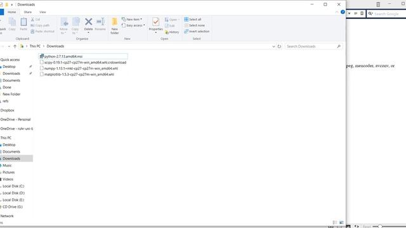Select Music under This PC
Viewport: 406px width, 228px height.
7,165
